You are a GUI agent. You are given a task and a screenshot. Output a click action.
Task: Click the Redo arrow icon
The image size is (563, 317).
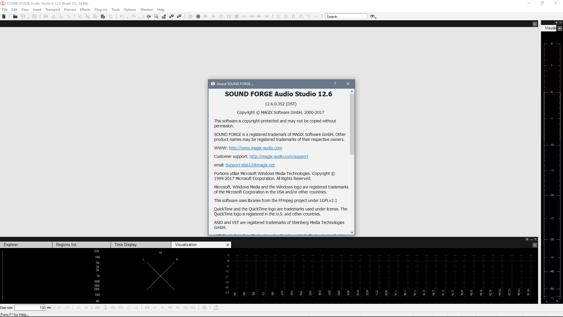click(133, 16)
